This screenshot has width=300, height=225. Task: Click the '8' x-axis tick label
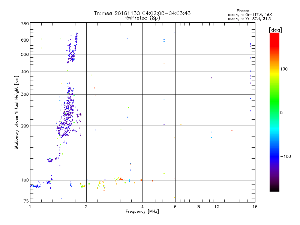tap(199, 207)
